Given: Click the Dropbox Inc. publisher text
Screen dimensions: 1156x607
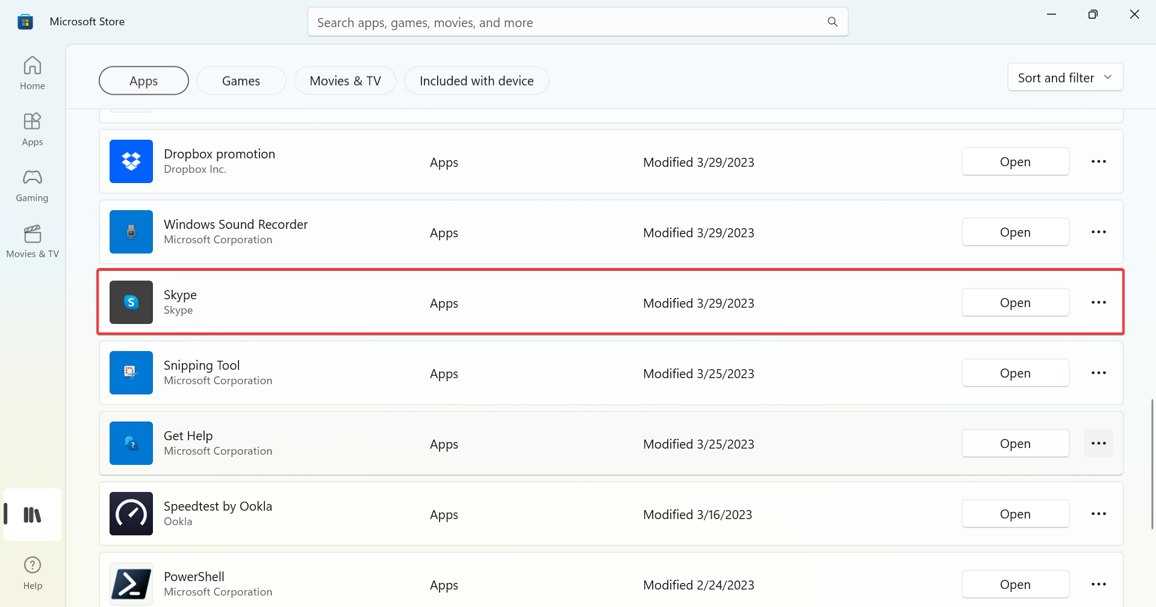Looking at the screenshot, I should coord(195,169).
